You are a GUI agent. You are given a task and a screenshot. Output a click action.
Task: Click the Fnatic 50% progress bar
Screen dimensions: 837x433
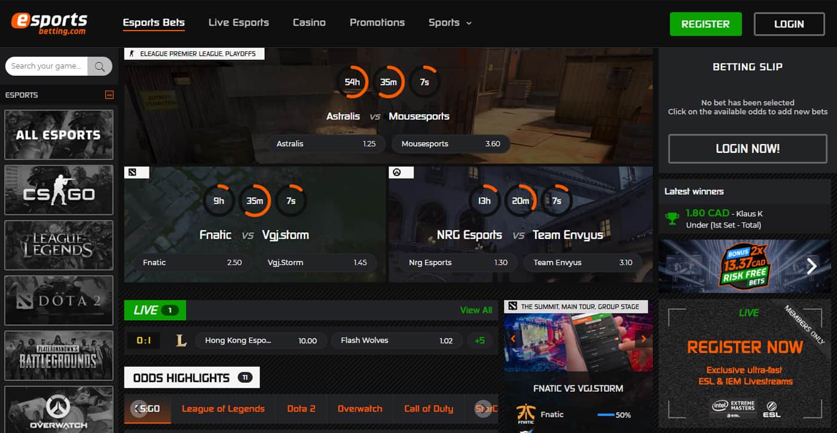(x=606, y=414)
